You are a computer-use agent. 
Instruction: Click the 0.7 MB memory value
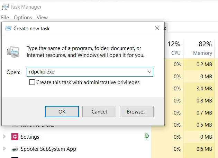point(204,113)
